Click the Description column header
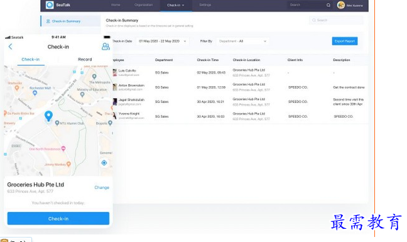The width and height of the screenshot is (407, 242). pos(342,60)
